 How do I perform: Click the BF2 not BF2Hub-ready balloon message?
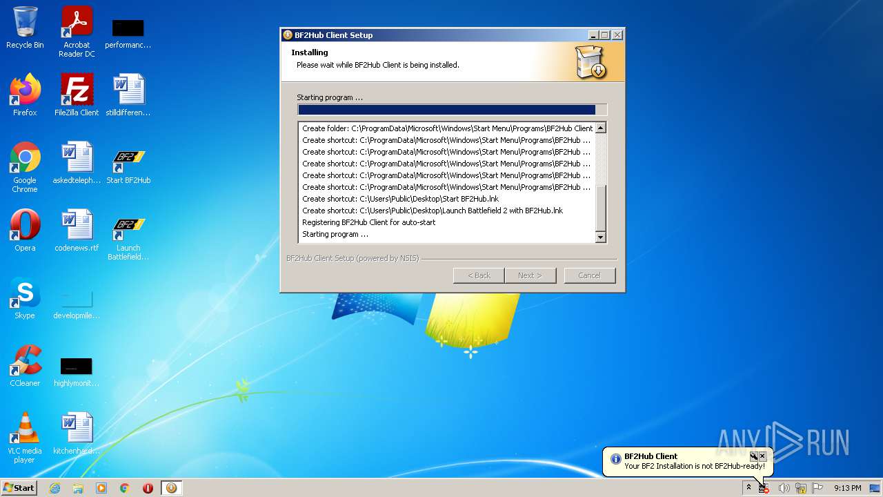[695, 466]
